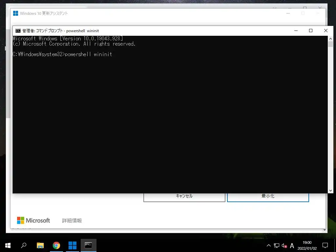The height and width of the screenshot is (252, 336).
Task: Click the Command Prompt title bar icon
Action: [18, 31]
